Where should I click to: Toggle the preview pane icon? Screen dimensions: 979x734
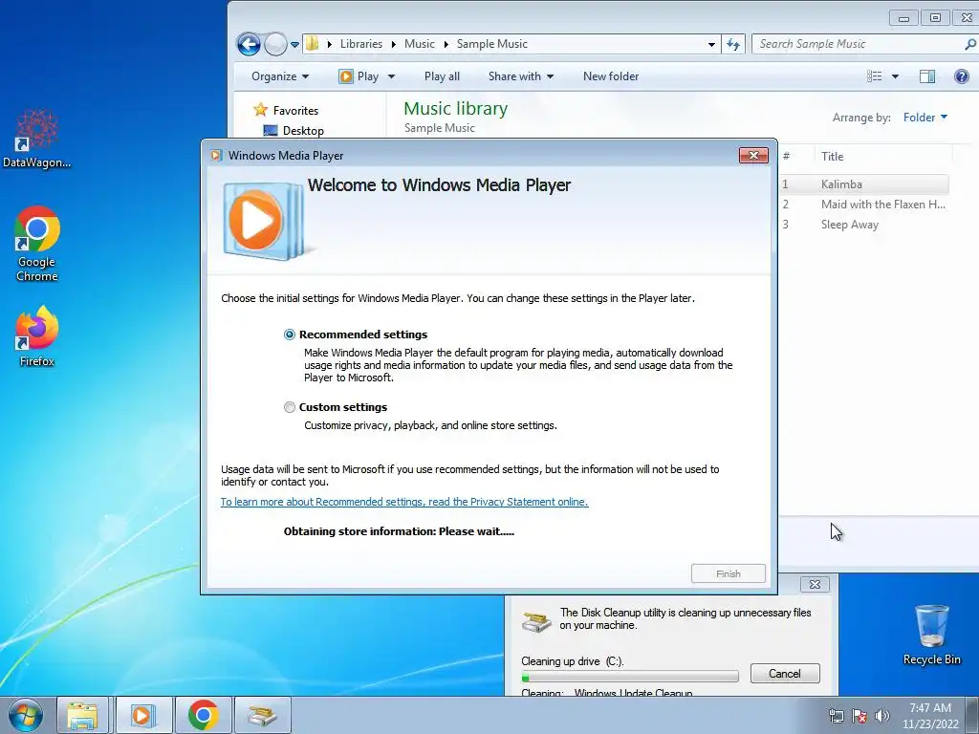pyautogui.click(x=927, y=76)
